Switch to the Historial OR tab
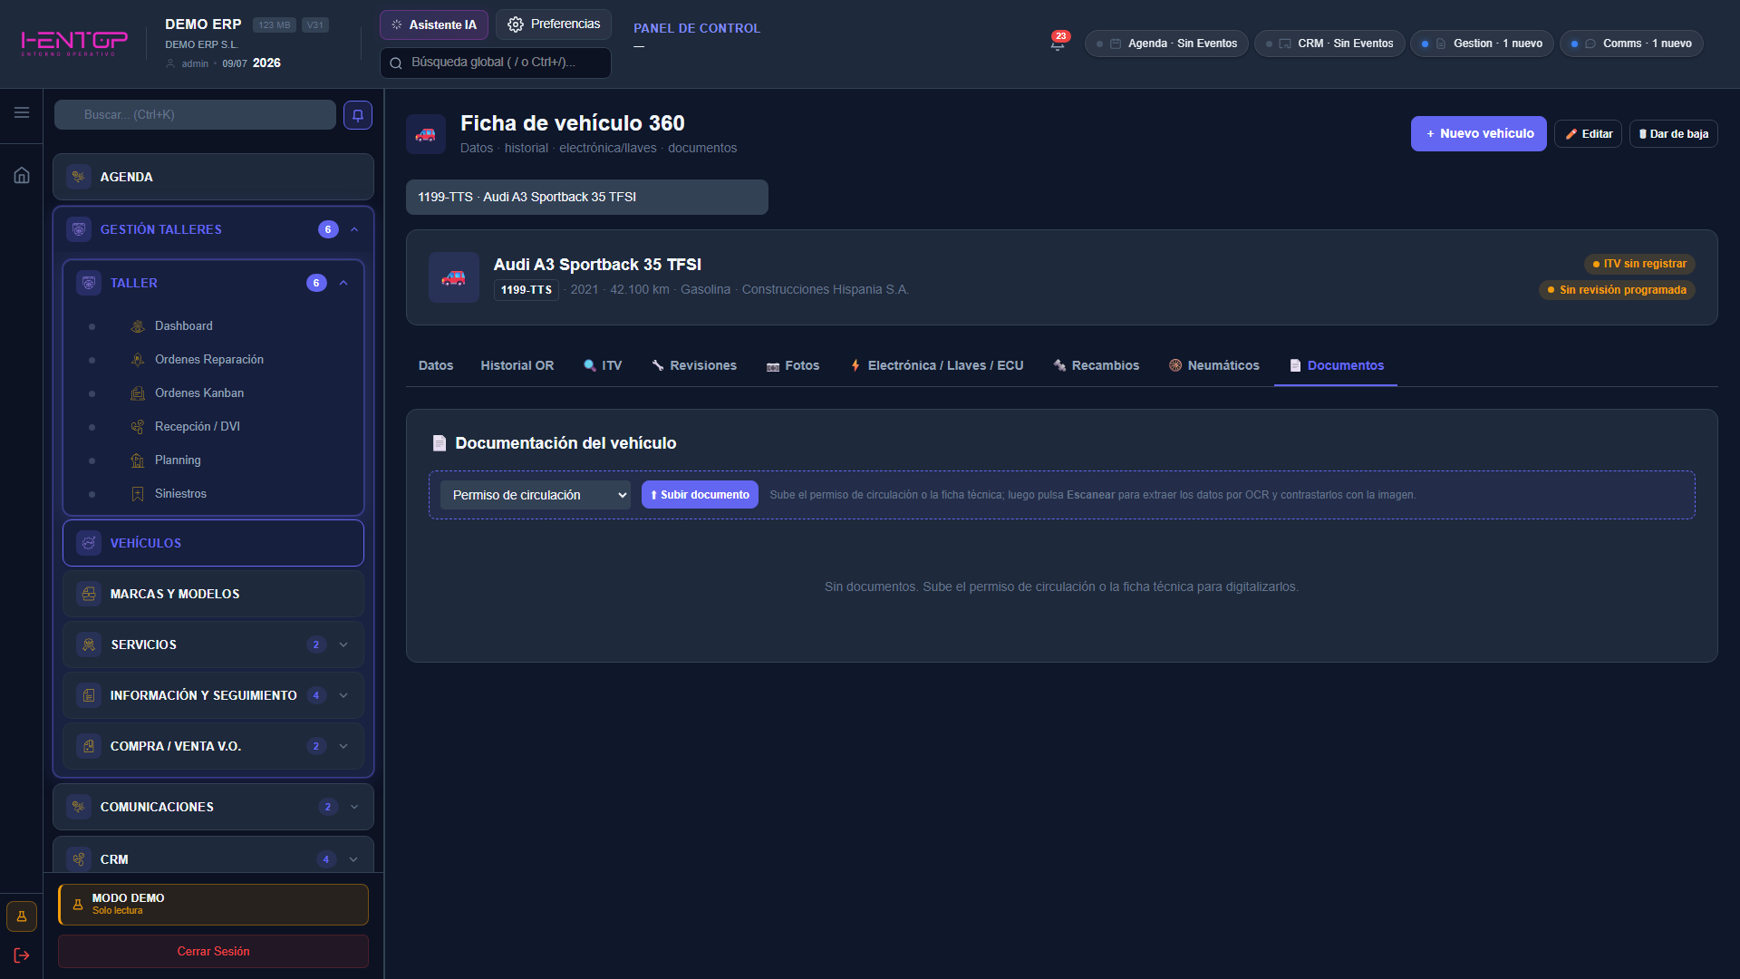This screenshot has width=1740, height=979. (517, 365)
